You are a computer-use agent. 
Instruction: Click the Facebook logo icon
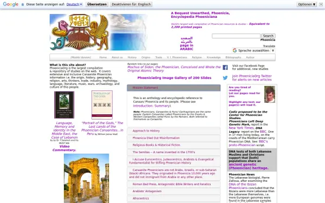(x=225, y=67)
